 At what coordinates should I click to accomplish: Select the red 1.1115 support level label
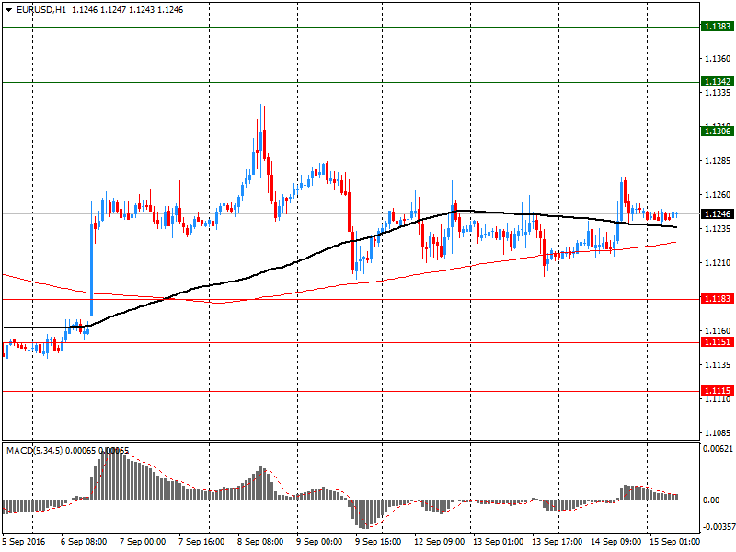click(717, 390)
